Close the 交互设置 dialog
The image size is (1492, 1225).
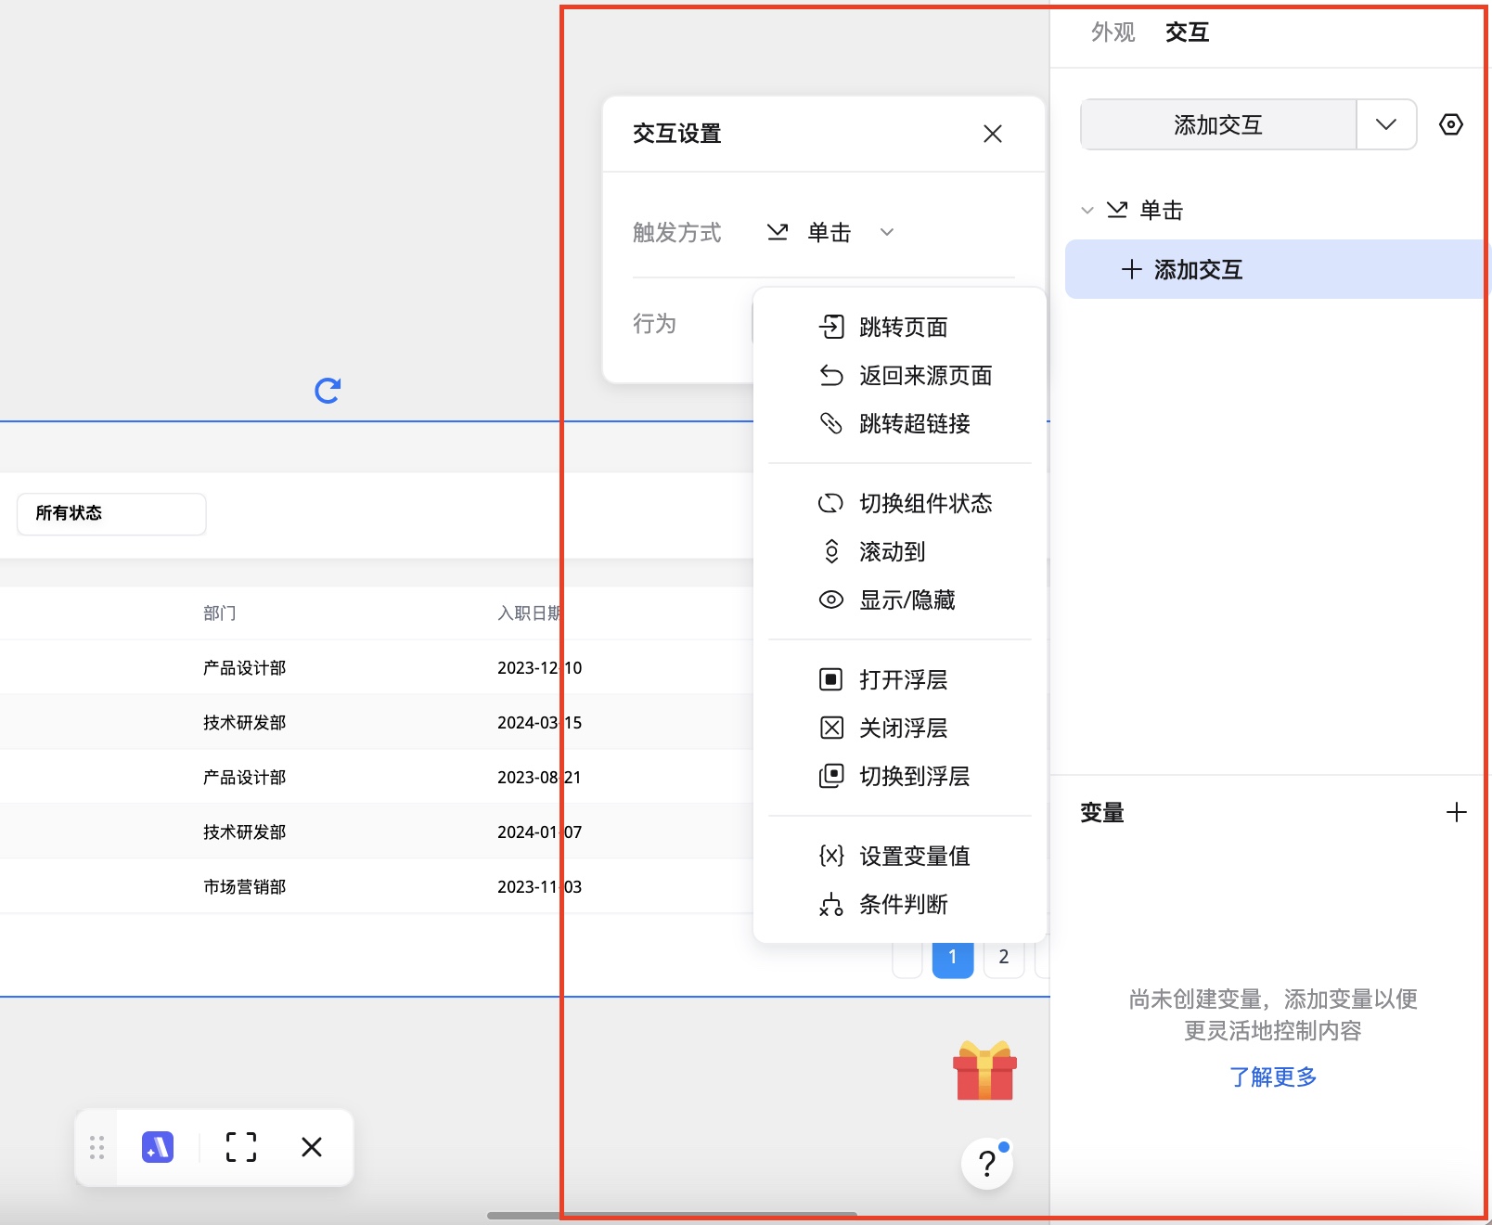click(993, 134)
